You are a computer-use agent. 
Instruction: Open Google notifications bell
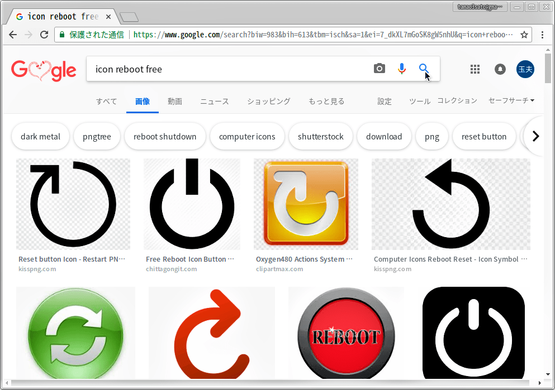coord(500,69)
